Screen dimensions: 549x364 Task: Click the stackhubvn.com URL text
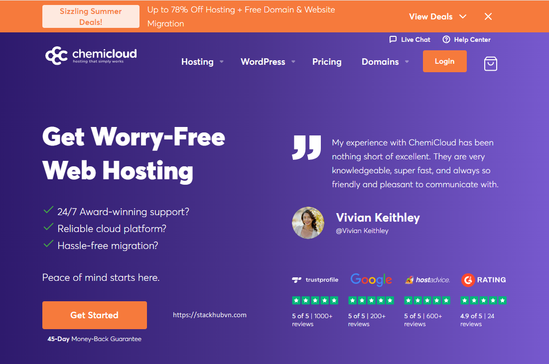(x=210, y=315)
